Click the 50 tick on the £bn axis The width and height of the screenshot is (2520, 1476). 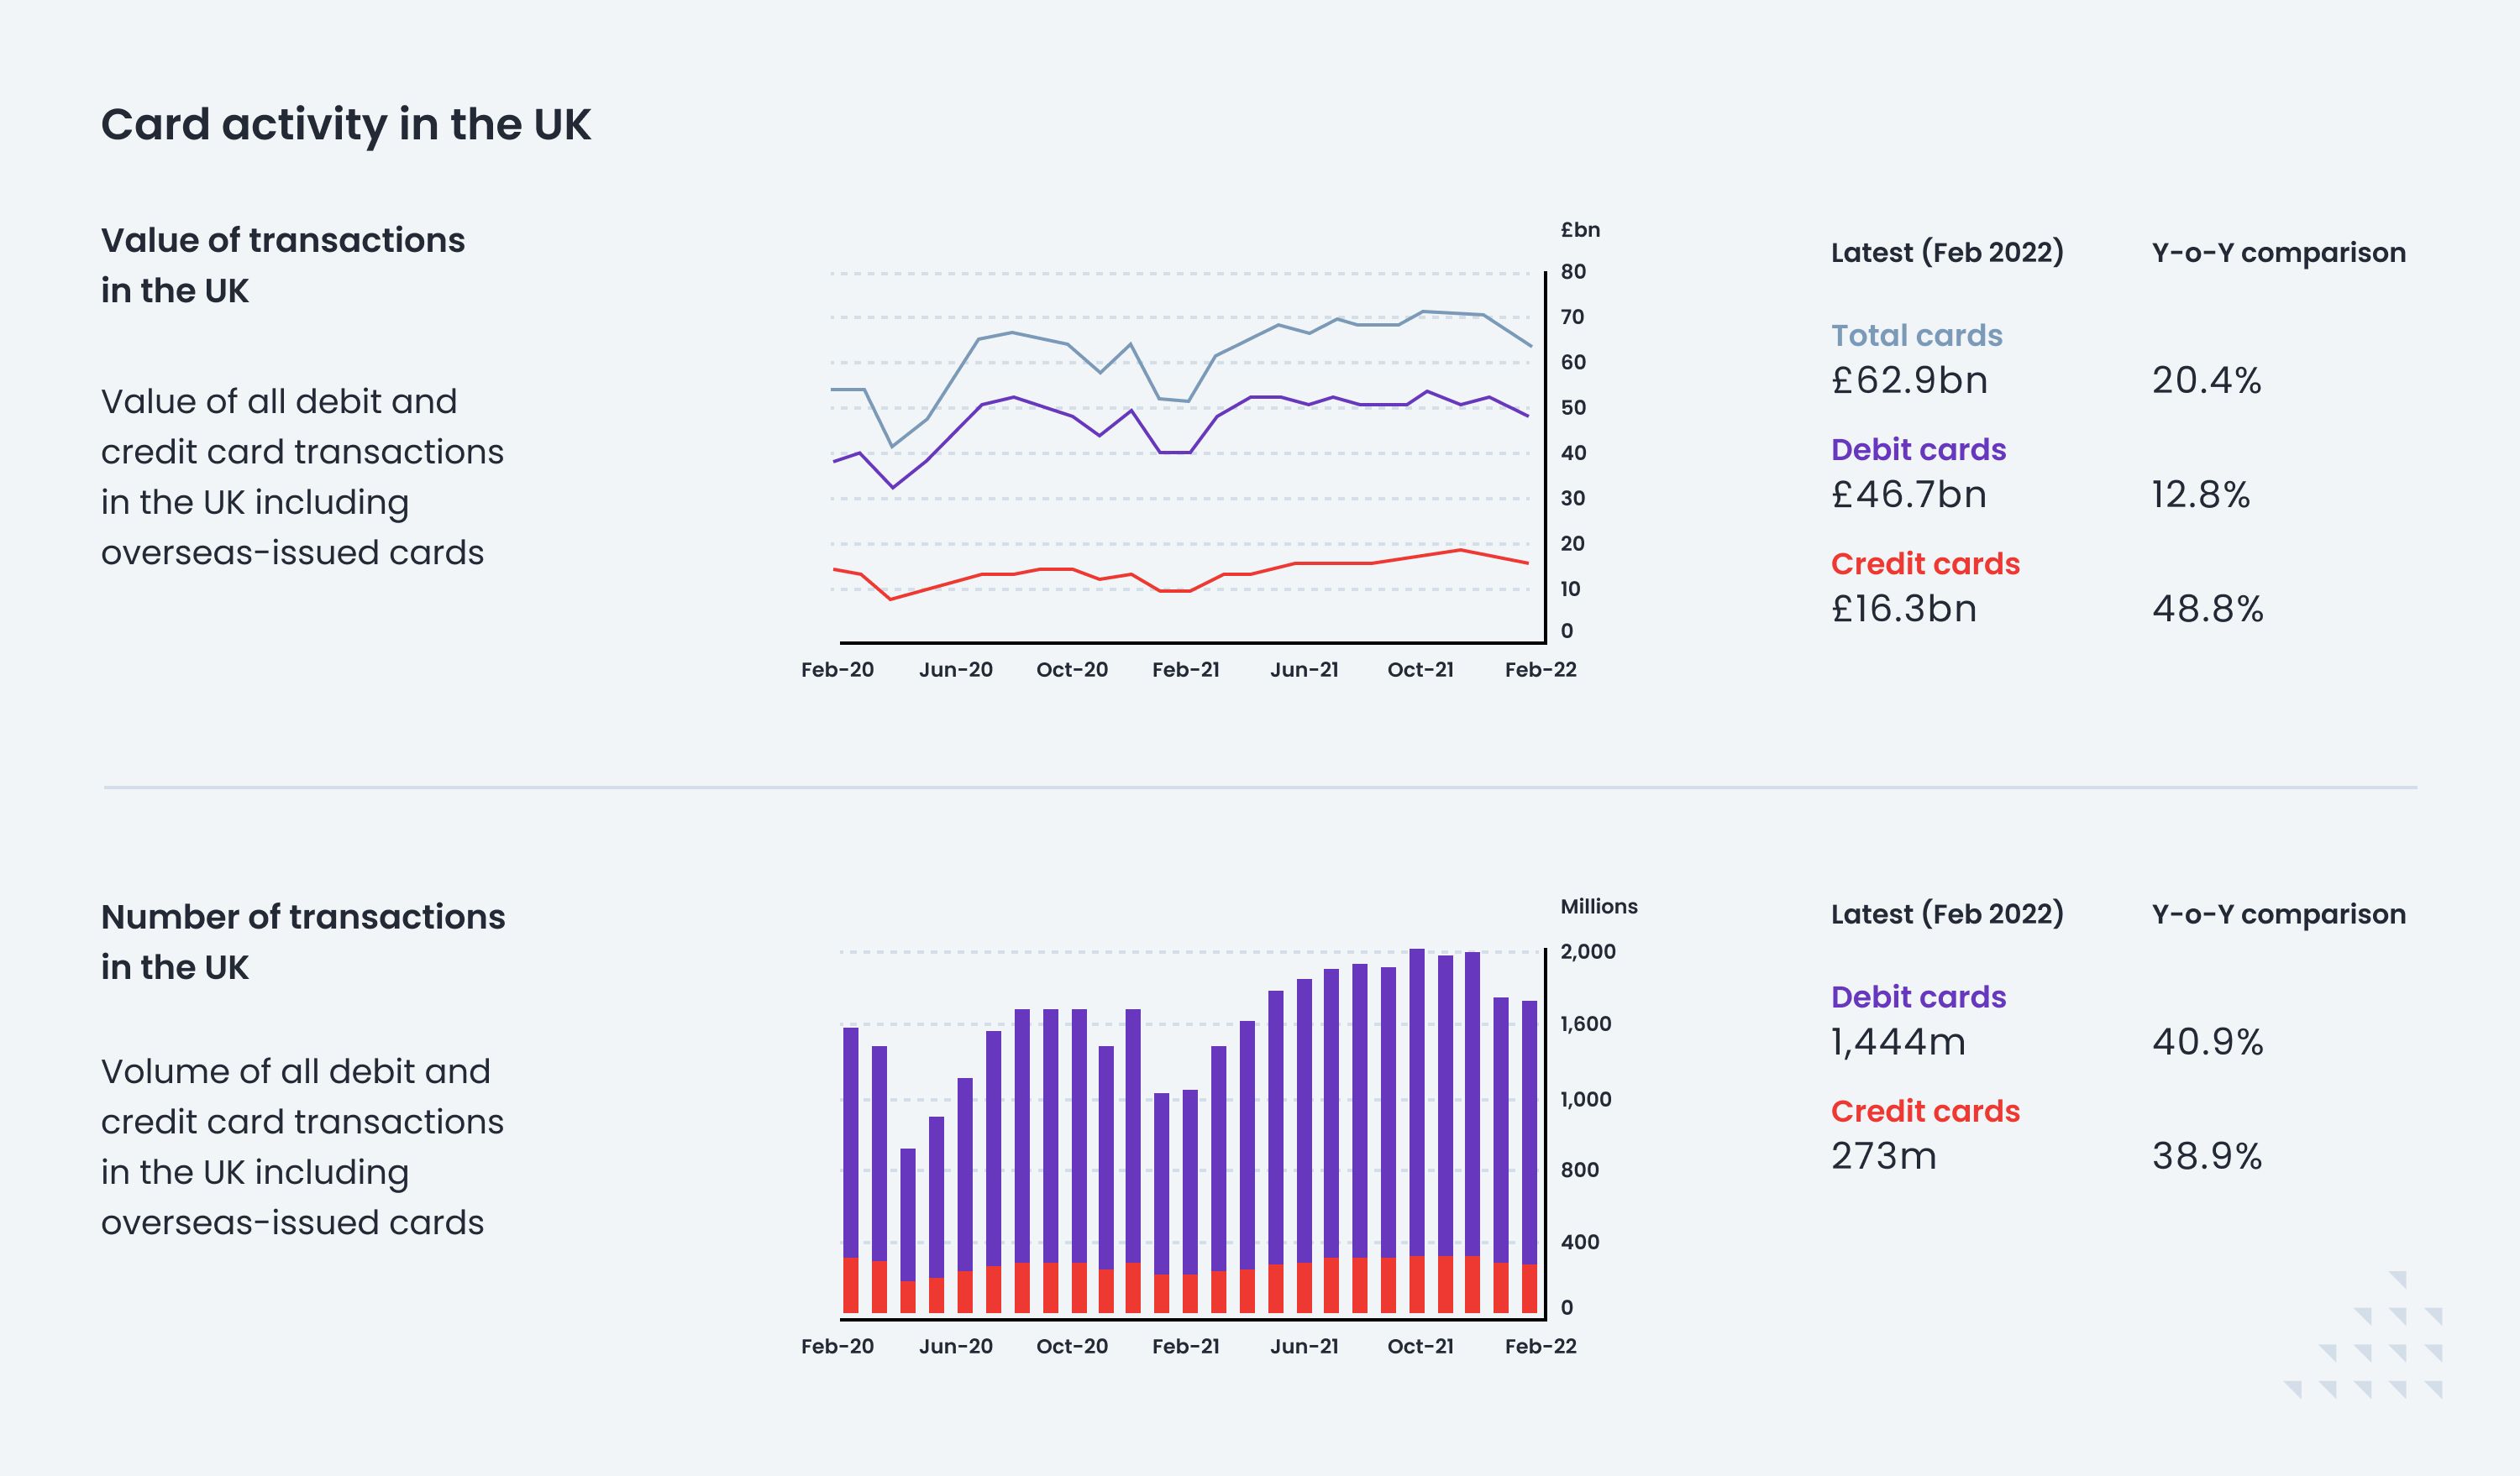click(1573, 408)
